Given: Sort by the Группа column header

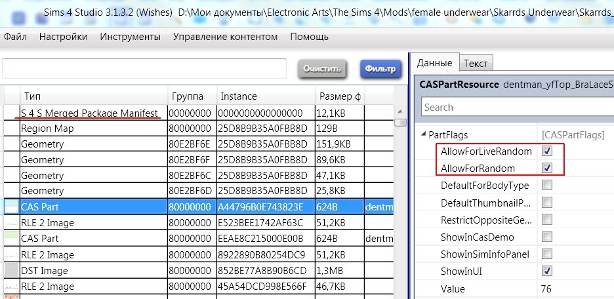Looking at the screenshot, I should (192, 96).
